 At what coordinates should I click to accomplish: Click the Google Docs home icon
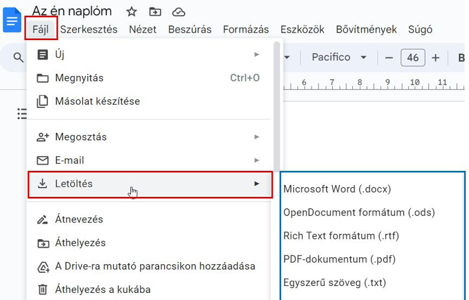click(12, 20)
